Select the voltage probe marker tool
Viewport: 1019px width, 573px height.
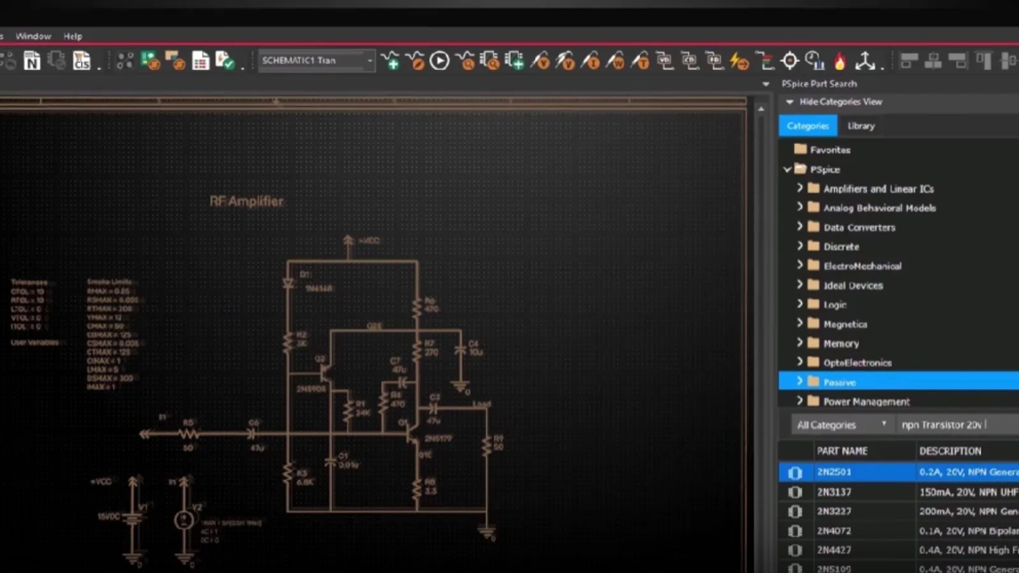tap(540, 61)
